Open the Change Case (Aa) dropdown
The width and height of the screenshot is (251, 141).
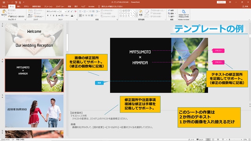coord(67,16)
